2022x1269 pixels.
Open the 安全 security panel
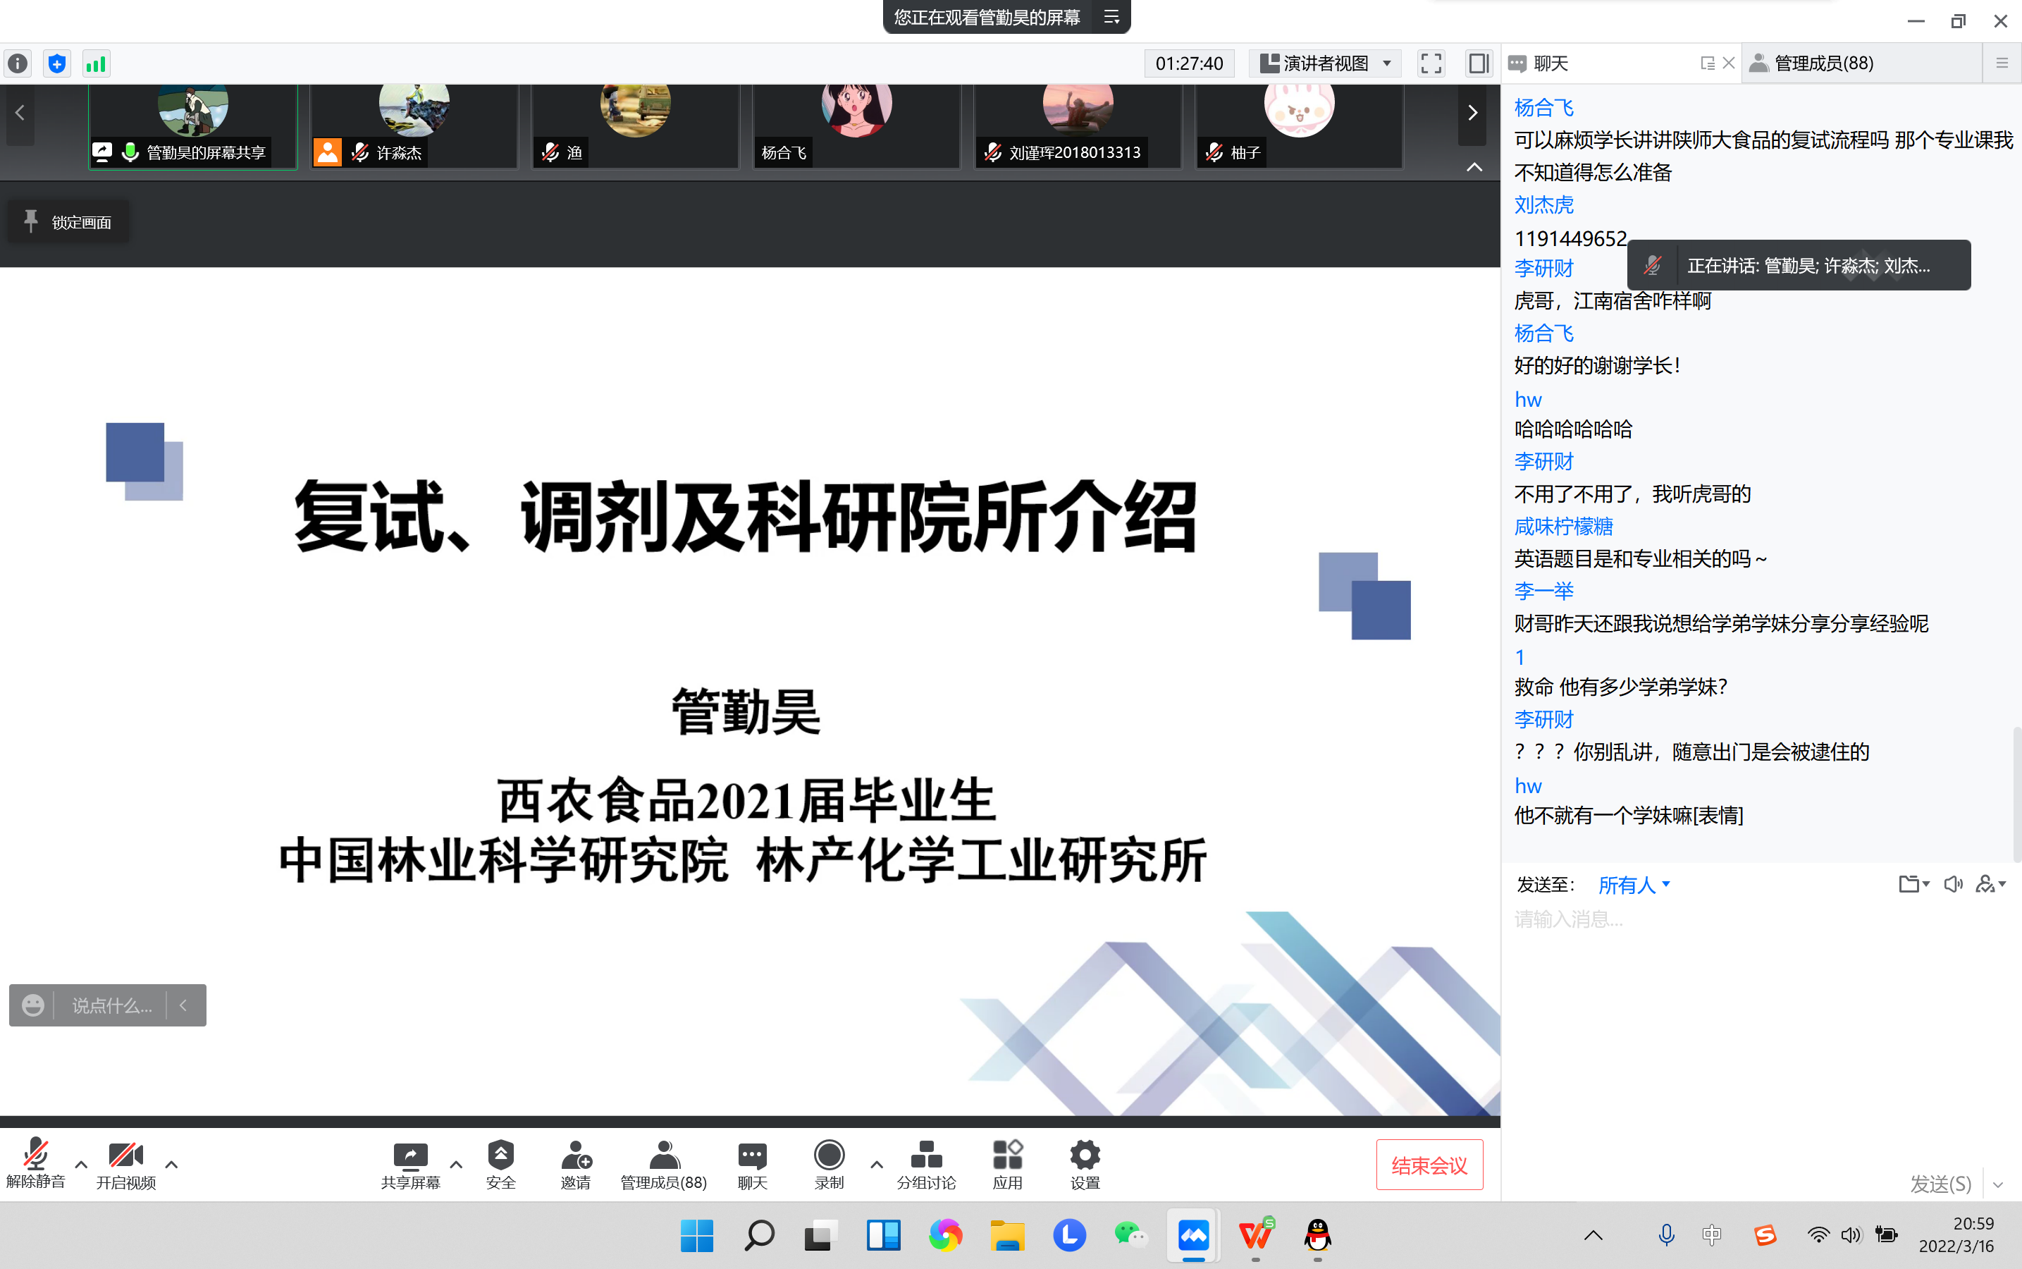tap(501, 1164)
